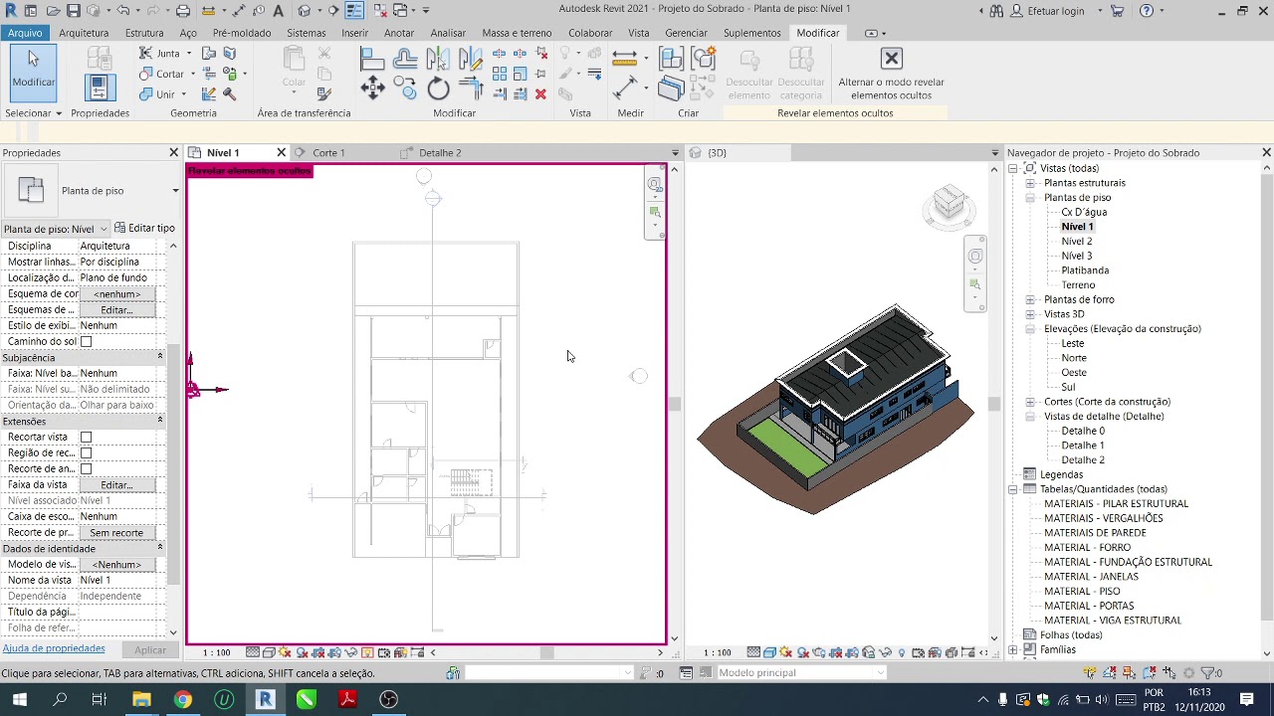Toggle Recorte de anotação checkbox

pyautogui.click(x=86, y=468)
